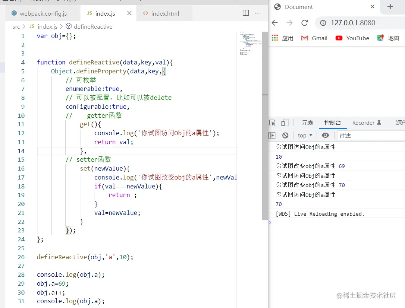The image size is (405, 308).
Task: Open the editor more actions ellipsis icon
Action: point(258,13)
